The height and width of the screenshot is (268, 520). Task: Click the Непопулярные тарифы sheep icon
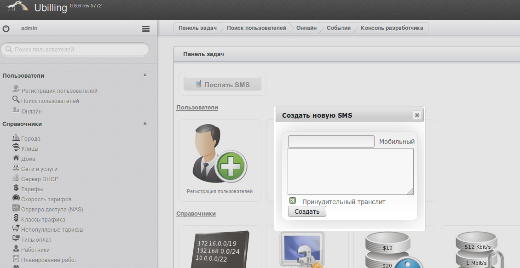coord(16,228)
